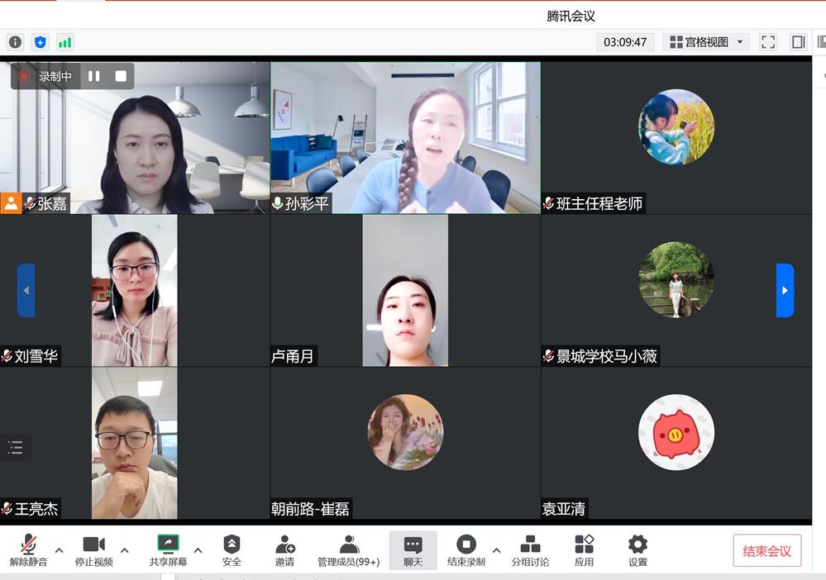This screenshot has height=580, width=826.
Task: Go to next page of participants
Action: point(785,290)
